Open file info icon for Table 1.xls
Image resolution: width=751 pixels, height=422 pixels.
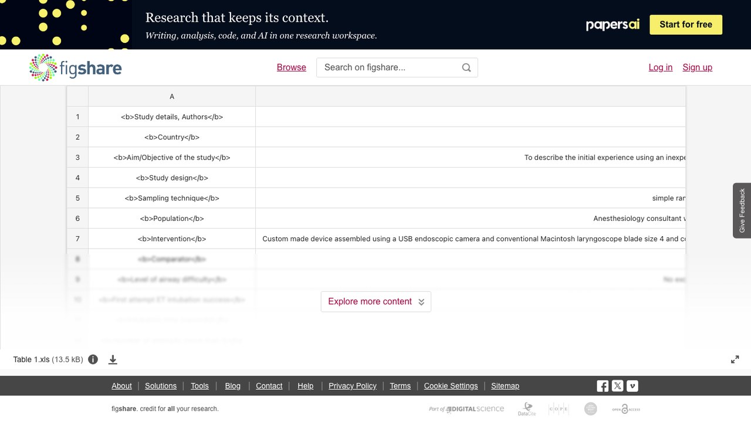93,359
